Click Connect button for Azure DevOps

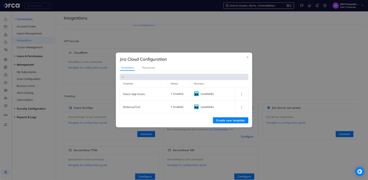coord(146,134)
